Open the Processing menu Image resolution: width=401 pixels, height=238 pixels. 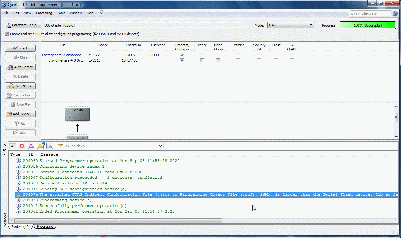click(x=44, y=13)
